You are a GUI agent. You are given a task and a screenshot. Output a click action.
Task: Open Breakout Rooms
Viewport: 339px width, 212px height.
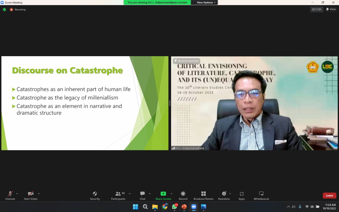click(x=203, y=194)
